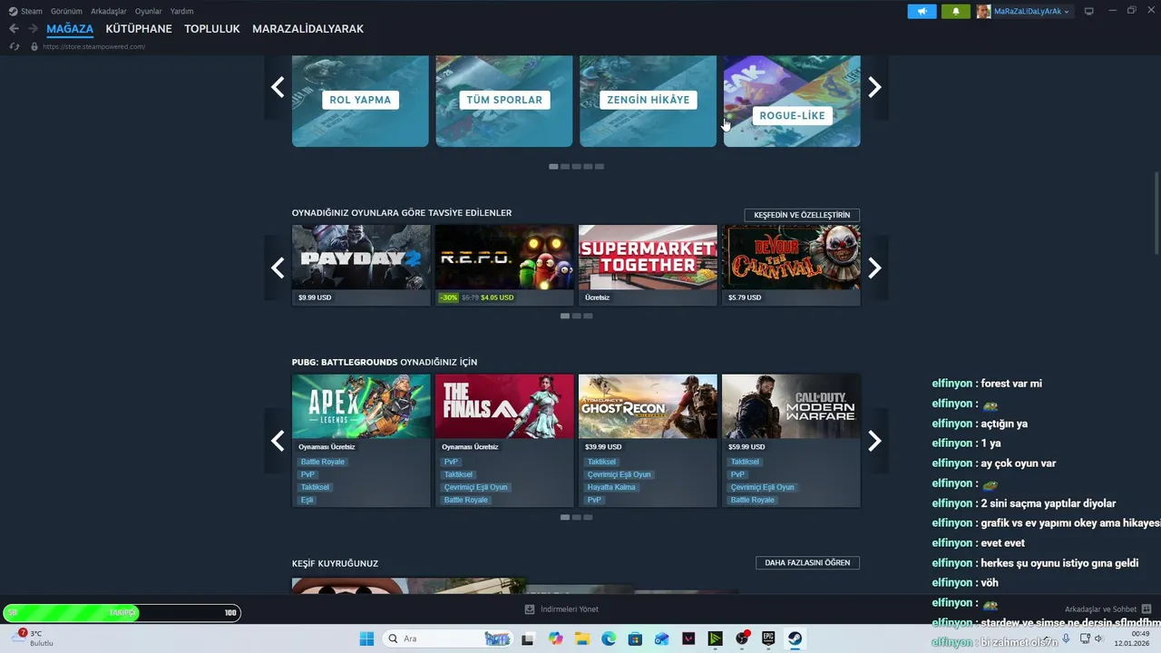Switch to the TOPLULUK tab

pos(212,29)
